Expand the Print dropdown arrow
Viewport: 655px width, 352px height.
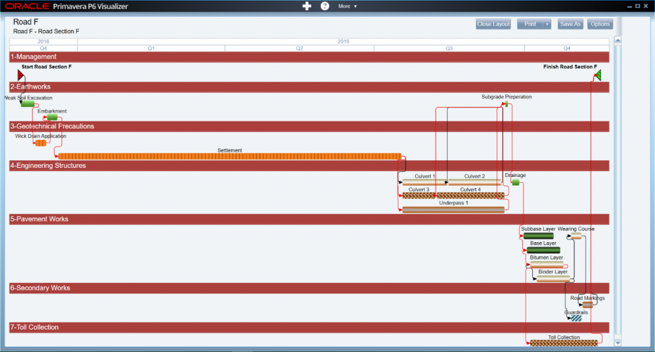coord(547,24)
